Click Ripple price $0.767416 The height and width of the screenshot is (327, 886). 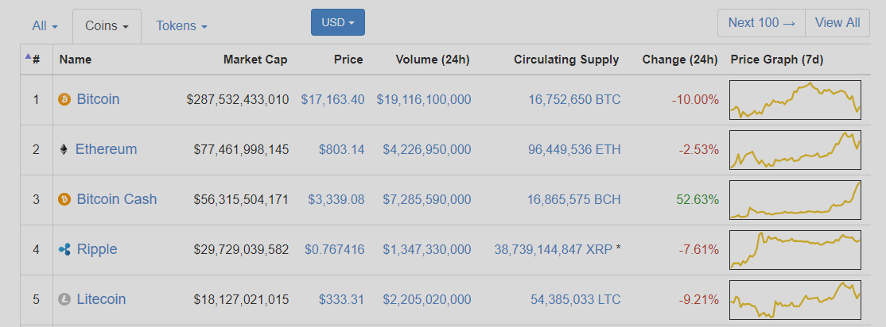[335, 249]
